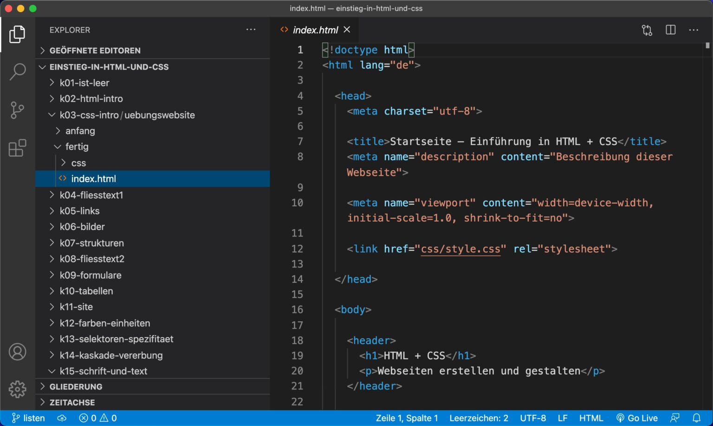This screenshot has height=426, width=713.
Task: Click the errors and warnings counter
Action: pos(98,418)
